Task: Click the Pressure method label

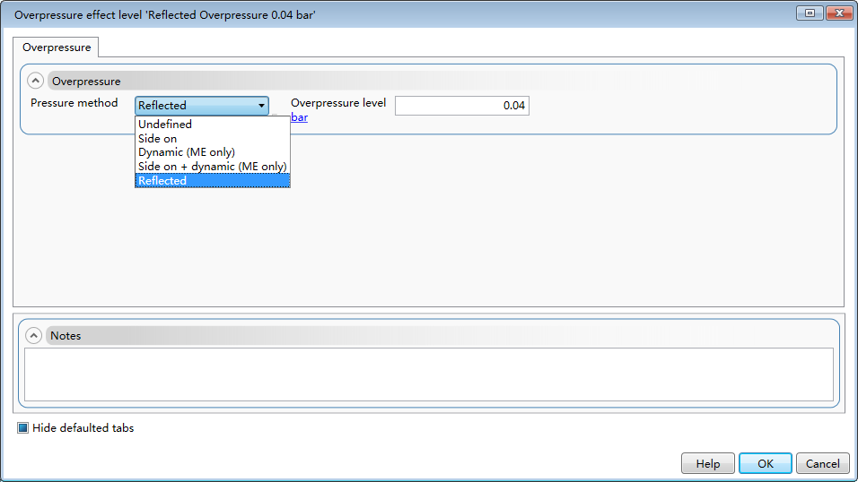Action: (74, 103)
